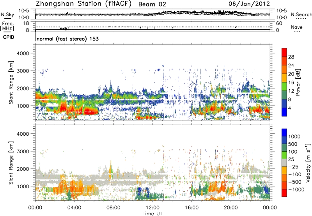Click the '3000' tick on the velocity panel
The height and width of the screenshot is (216, 312).
pos(23,151)
